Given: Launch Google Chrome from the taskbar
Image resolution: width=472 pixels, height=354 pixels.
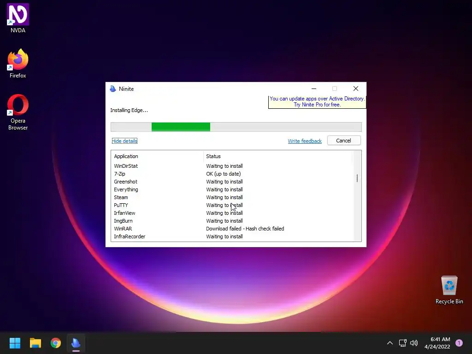Looking at the screenshot, I should point(56,343).
